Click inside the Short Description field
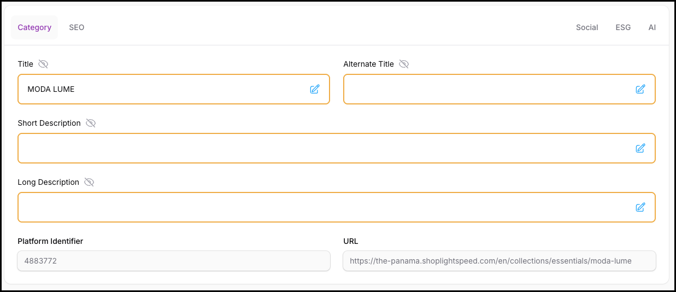The width and height of the screenshot is (676, 292). (322, 148)
